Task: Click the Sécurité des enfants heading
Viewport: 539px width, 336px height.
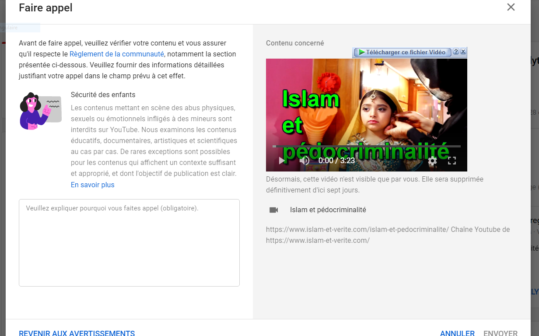Action: click(x=103, y=94)
